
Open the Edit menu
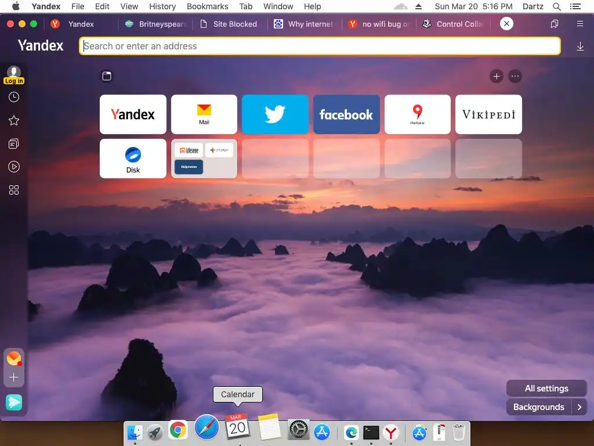(102, 6)
